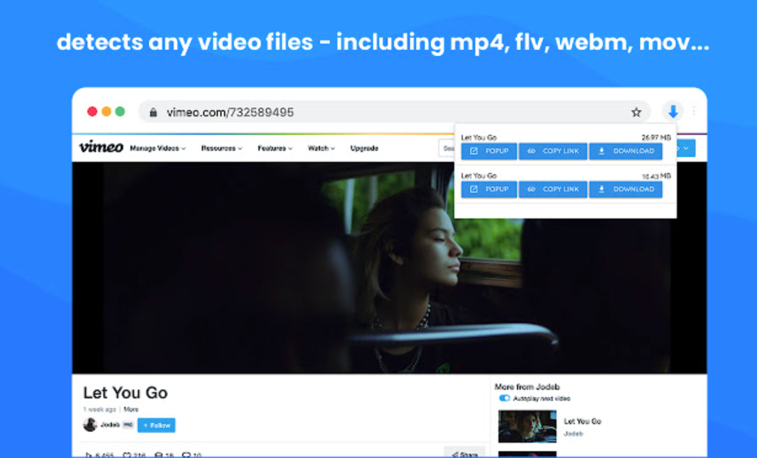
Task: Click the large Let You Go heading
Action: [126, 393]
